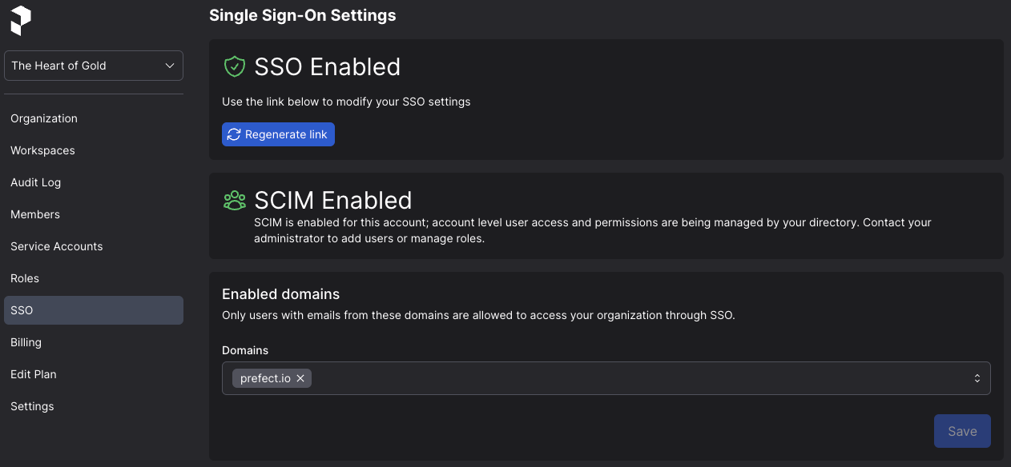The image size is (1011, 467).
Task: Click the green SCIM users group icon
Action: coord(235,201)
